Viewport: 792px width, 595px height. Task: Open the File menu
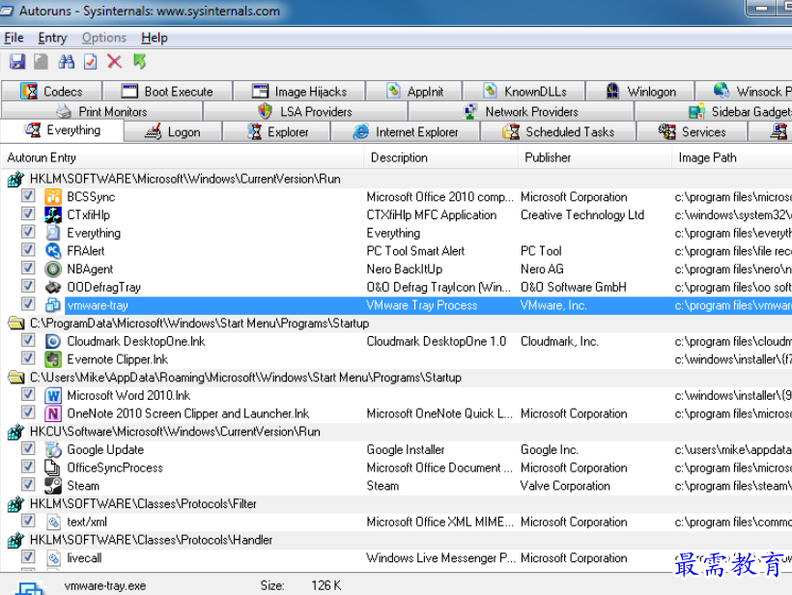point(14,38)
